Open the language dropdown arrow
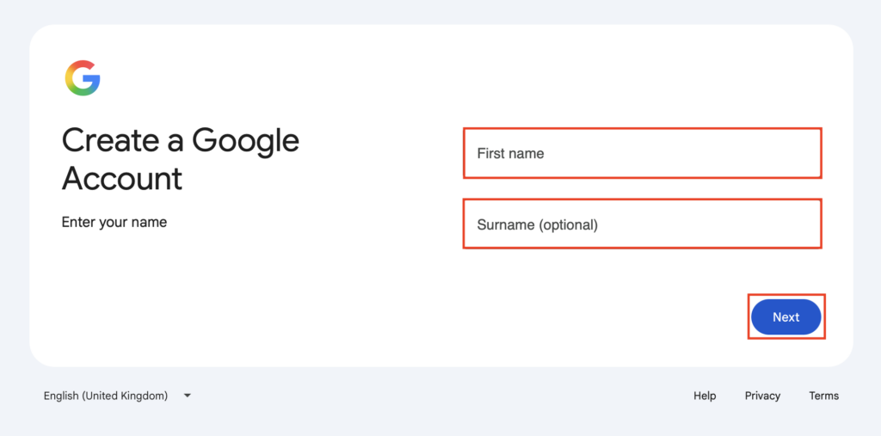 (188, 396)
